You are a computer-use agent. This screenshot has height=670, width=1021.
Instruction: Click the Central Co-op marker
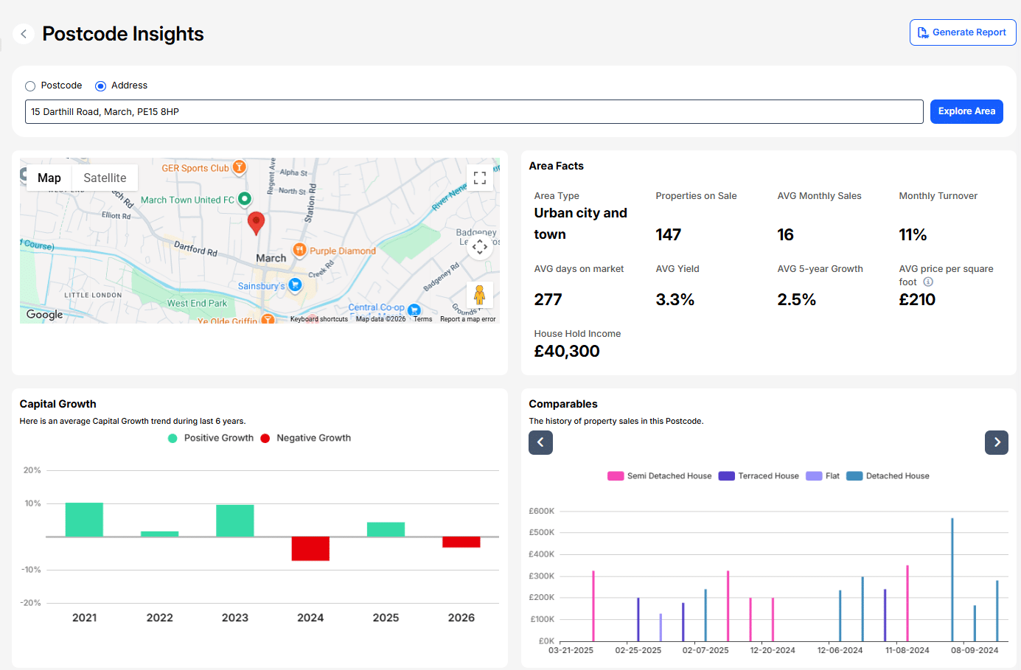coord(414,310)
